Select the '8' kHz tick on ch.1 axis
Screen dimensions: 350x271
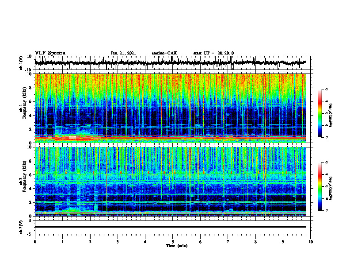[x=30, y=88]
